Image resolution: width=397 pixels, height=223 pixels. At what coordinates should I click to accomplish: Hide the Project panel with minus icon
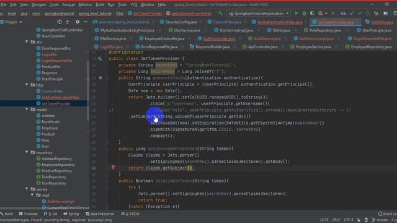[x=86, y=22]
